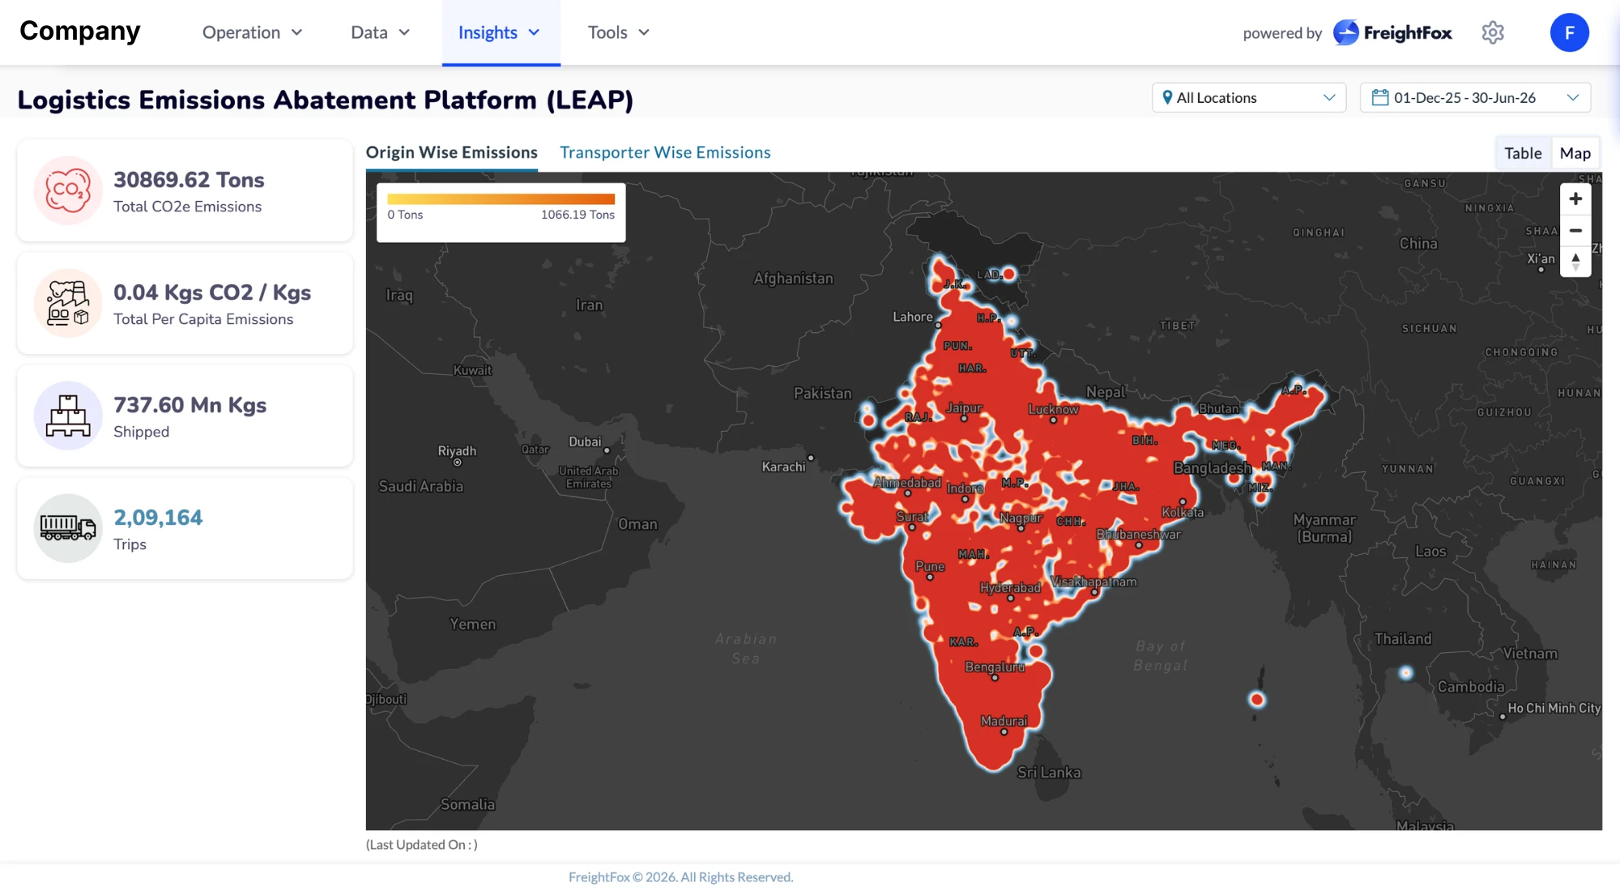
Task: Switch to Origin Wise Emissions tab
Action: coord(451,153)
